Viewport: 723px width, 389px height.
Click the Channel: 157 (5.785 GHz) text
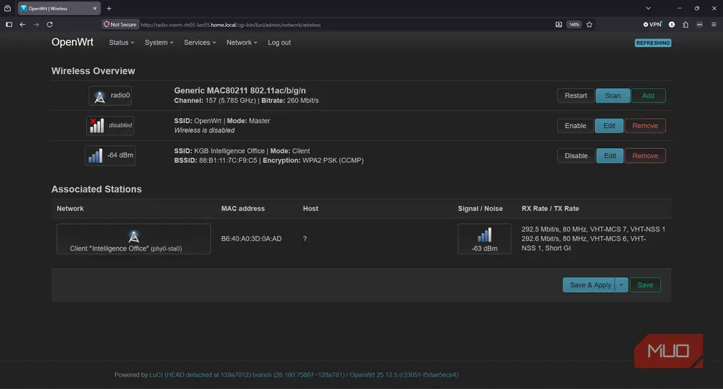[215, 100]
